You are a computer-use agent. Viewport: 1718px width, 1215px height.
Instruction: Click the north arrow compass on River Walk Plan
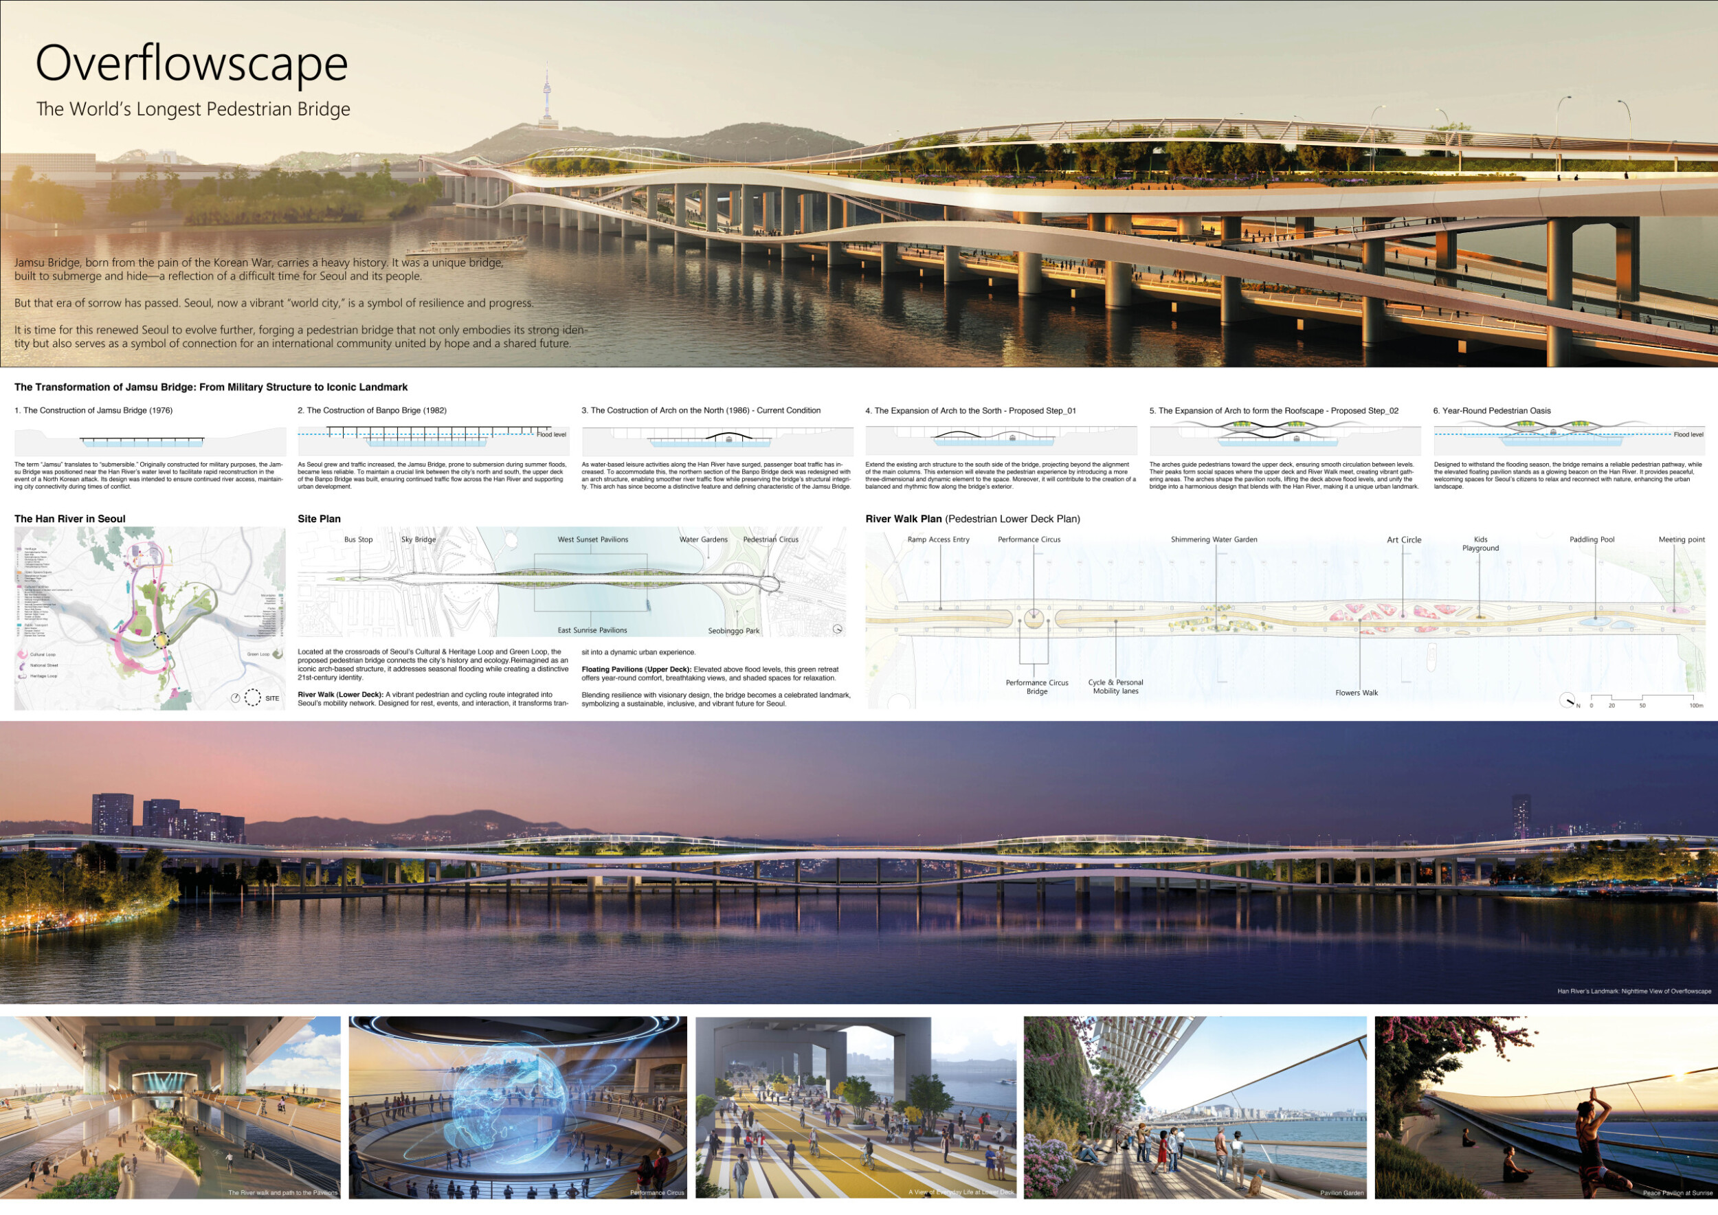1567,701
